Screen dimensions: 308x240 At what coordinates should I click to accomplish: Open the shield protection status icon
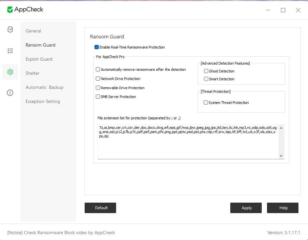[x=10, y=30]
